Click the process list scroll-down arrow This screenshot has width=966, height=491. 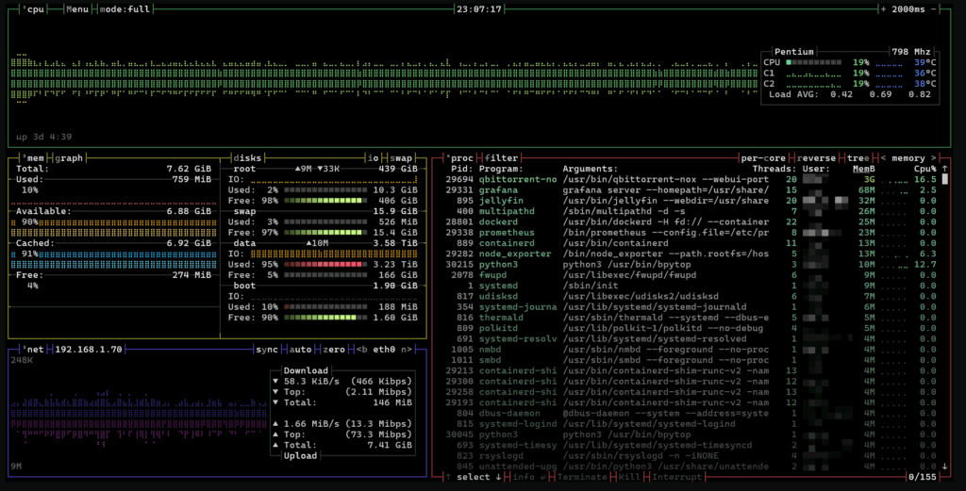pyautogui.click(x=945, y=466)
